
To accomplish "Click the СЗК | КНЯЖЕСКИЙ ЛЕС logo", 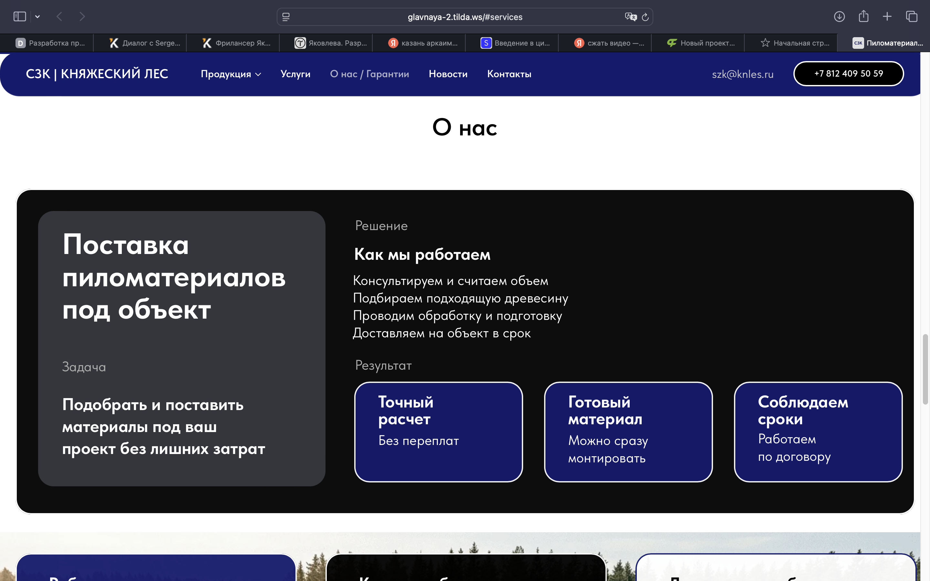I will coord(97,74).
